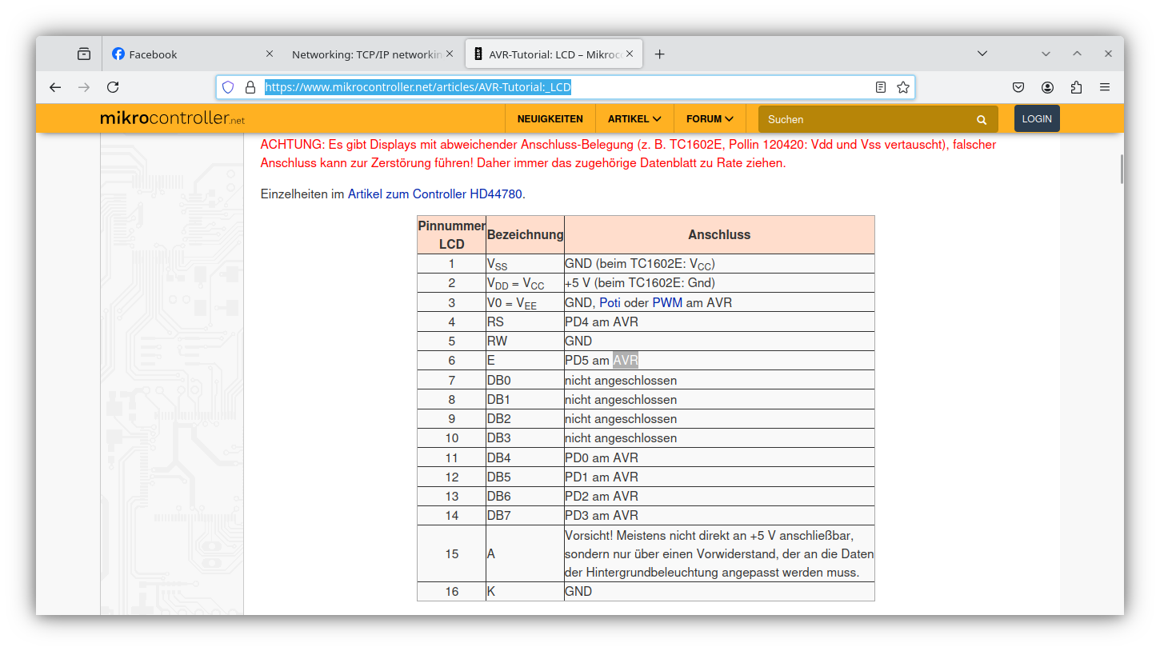Viewport: 1160px width, 651px height.
Task: Click the LOGIN button
Action: [x=1037, y=118]
